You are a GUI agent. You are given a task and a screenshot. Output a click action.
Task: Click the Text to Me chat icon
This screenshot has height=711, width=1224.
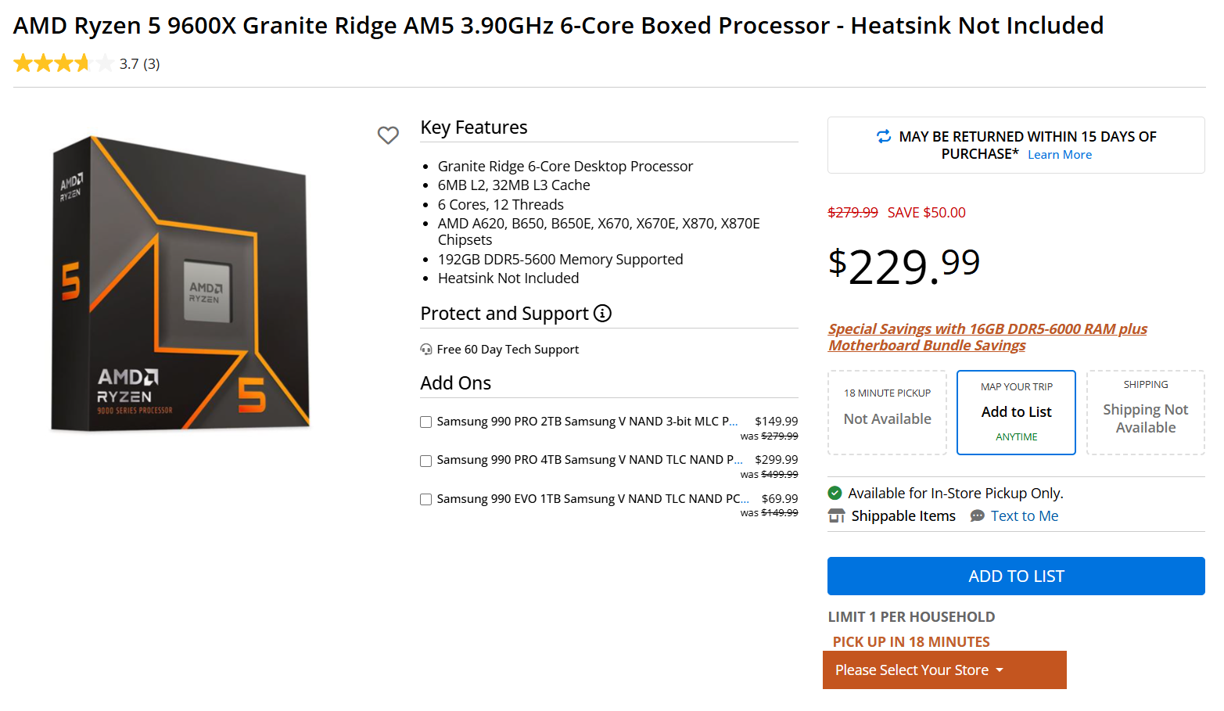coord(977,516)
